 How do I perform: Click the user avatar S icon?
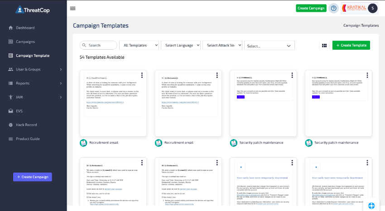[x=372, y=8]
